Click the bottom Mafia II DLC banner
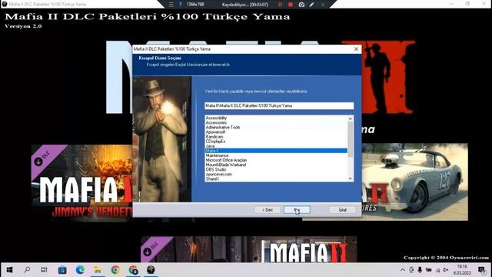The height and width of the screenshot is (277, 492). [x=248, y=249]
